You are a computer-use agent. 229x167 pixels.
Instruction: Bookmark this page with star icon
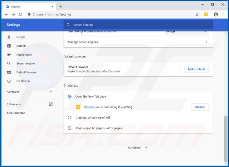(x=197, y=15)
